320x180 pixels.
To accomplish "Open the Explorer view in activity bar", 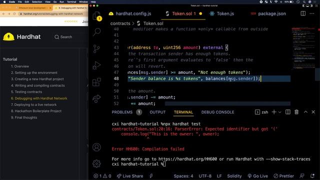I will click(x=96, y=16).
